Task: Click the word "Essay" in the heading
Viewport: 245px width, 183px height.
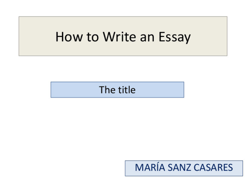Action: (x=175, y=37)
